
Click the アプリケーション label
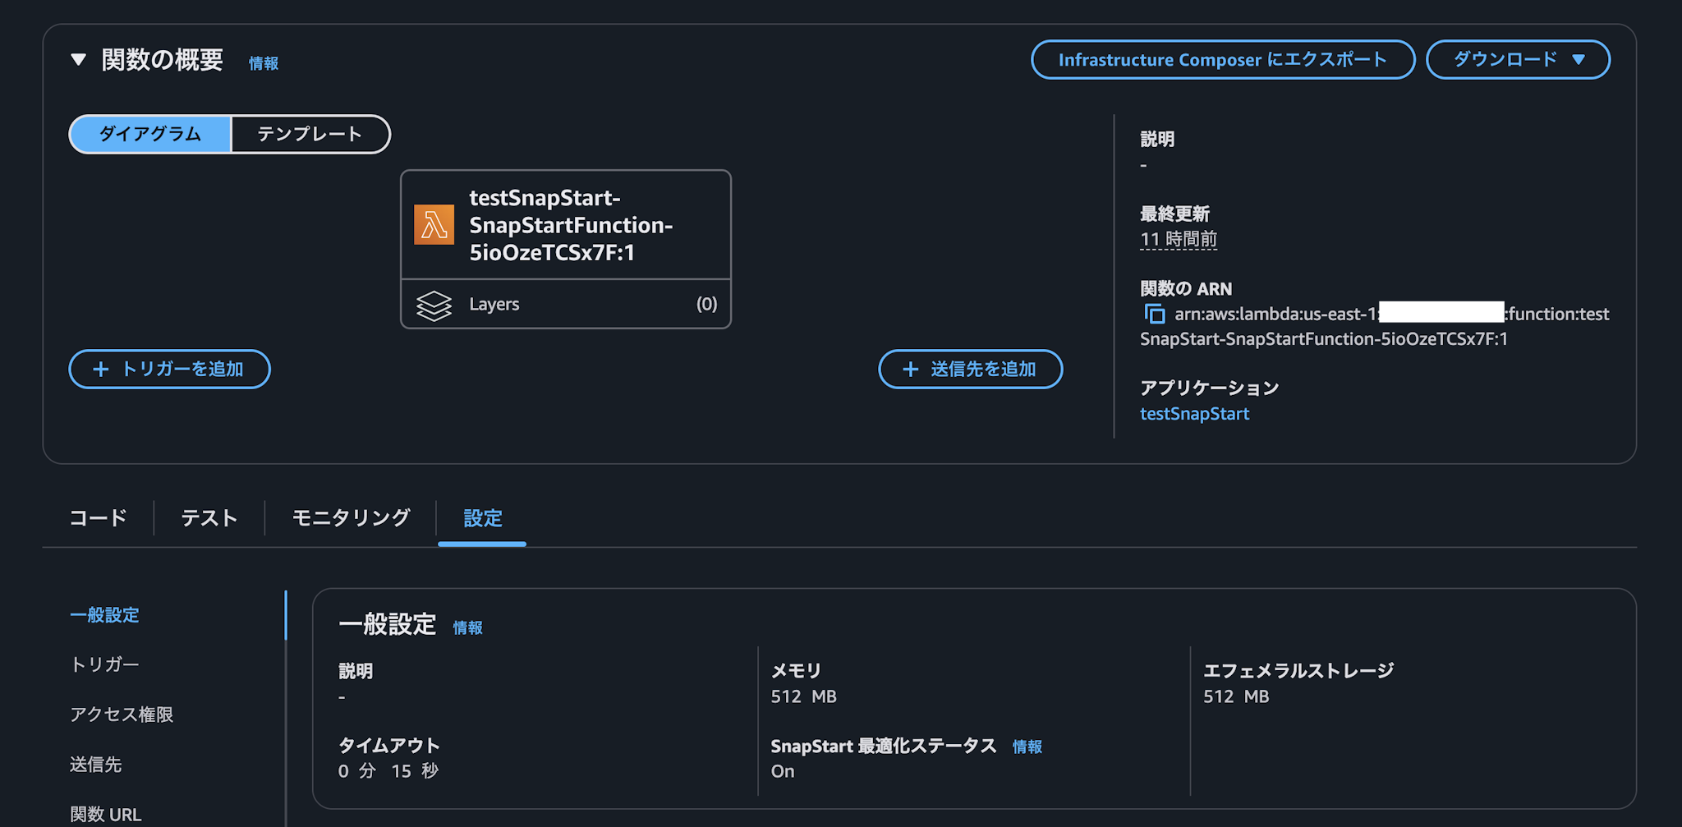point(1210,388)
